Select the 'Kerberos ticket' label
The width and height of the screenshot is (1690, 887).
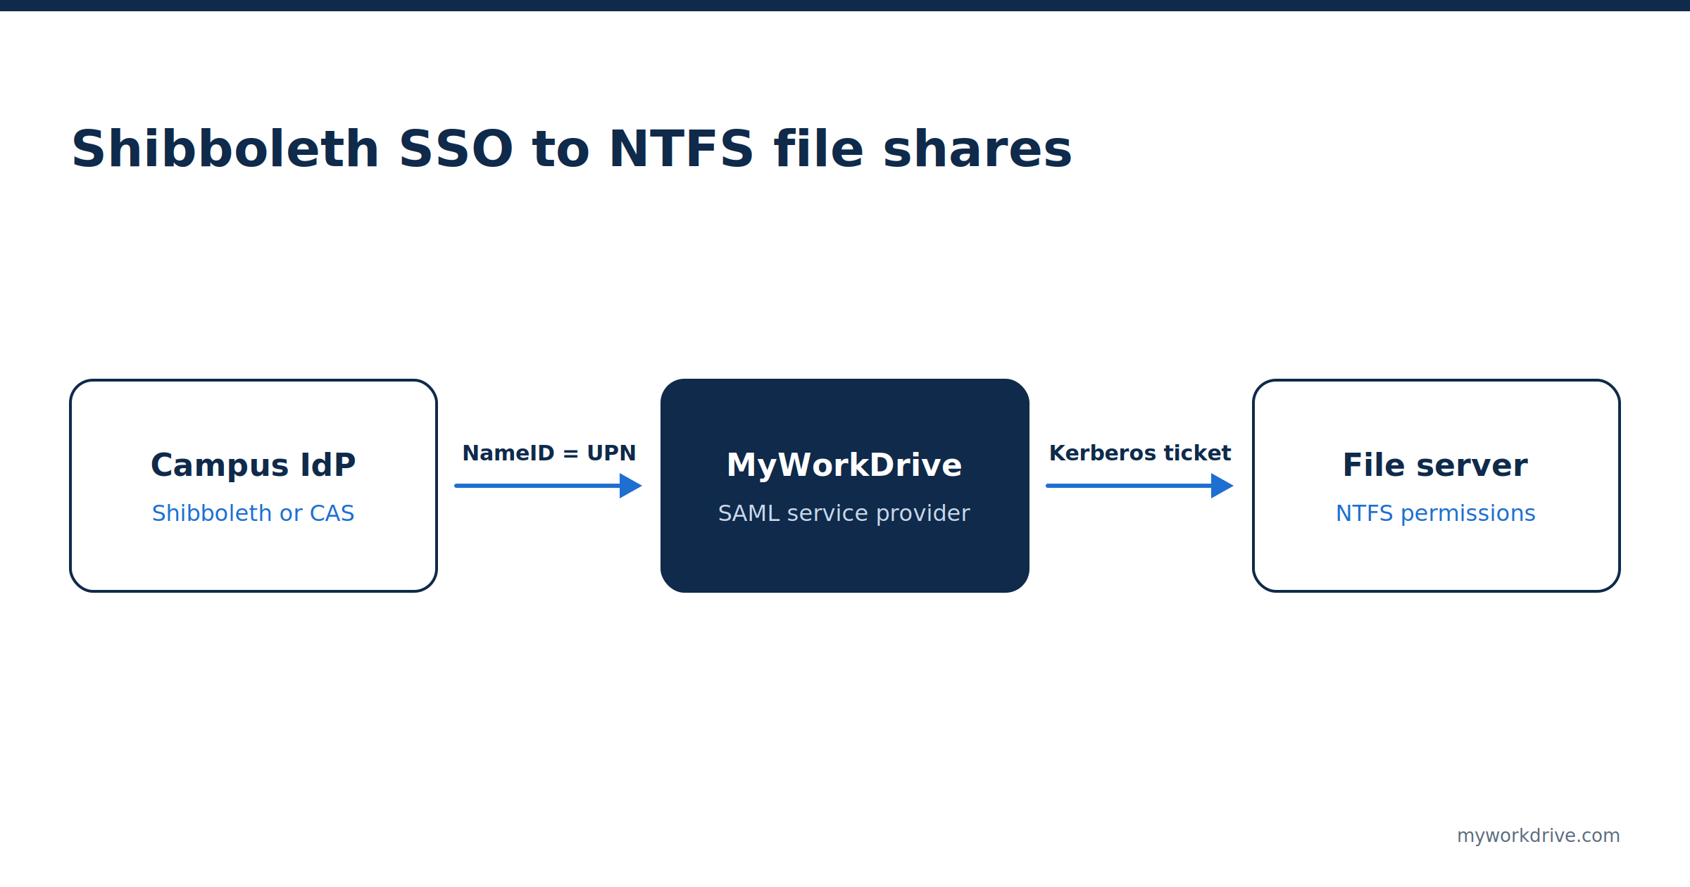[1140, 453]
